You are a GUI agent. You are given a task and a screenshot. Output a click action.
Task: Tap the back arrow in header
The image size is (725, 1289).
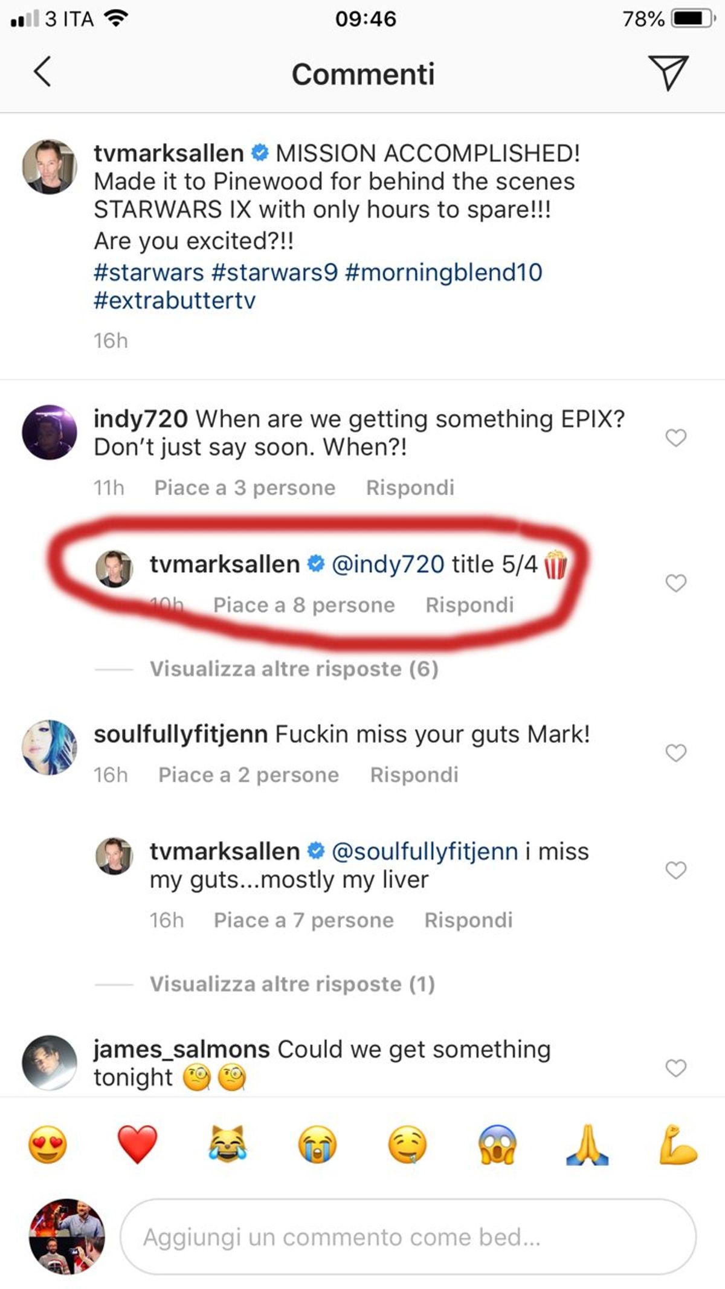(42, 73)
